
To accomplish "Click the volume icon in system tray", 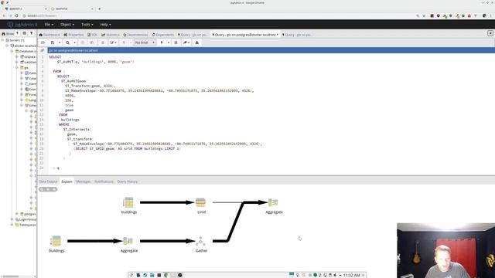I will click(335, 275).
